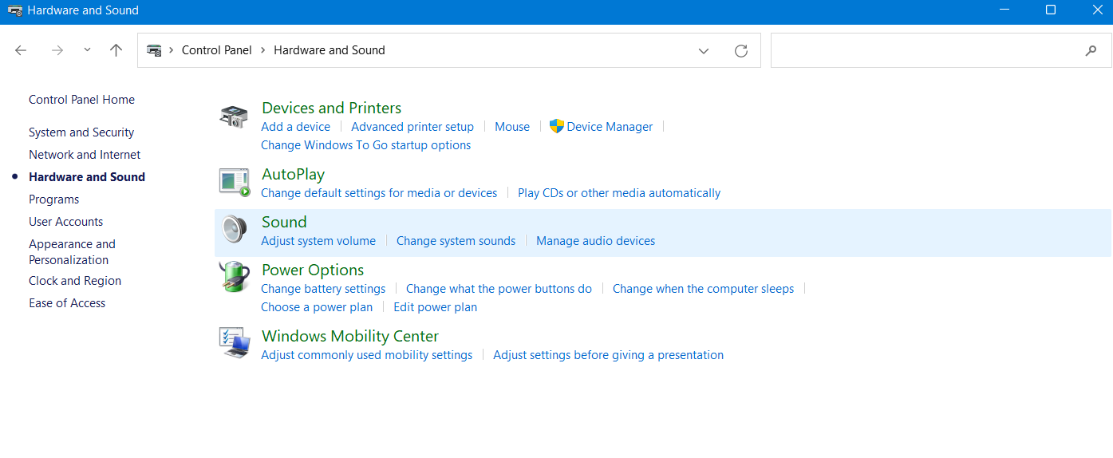This screenshot has height=458, width=1113.
Task: Click the AutoPlay category icon
Action: [x=234, y=182]
